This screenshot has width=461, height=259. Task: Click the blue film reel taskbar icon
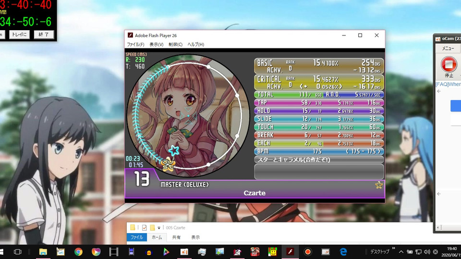(132, 252)
